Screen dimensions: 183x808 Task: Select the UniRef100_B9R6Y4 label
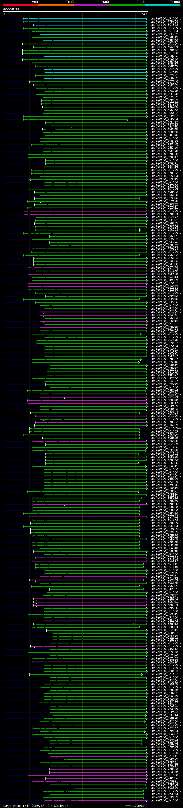(x=164, y=390)
